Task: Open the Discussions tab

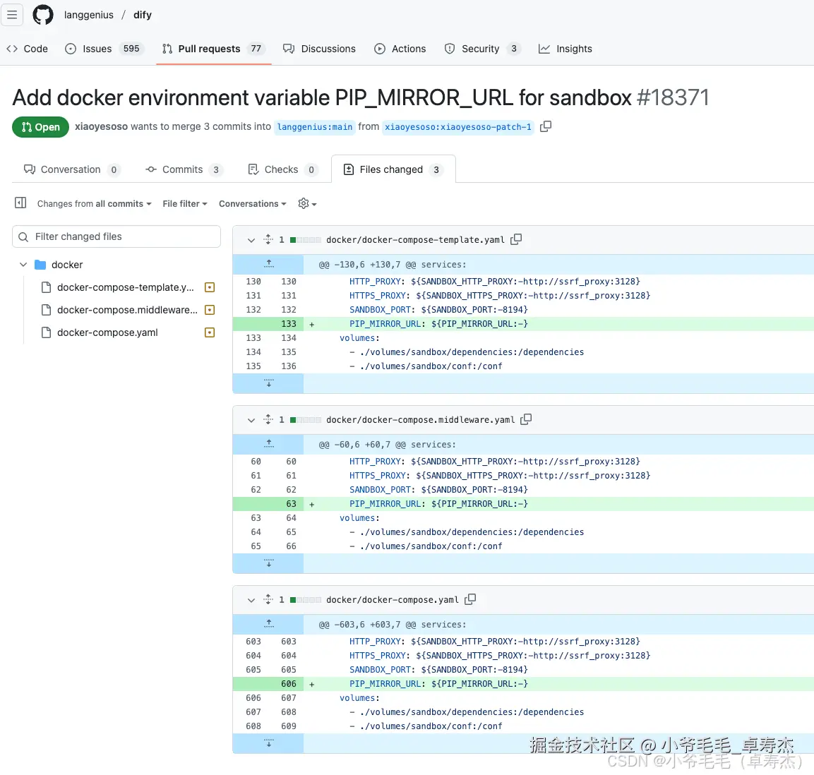Action: click(x=319, y=49)
